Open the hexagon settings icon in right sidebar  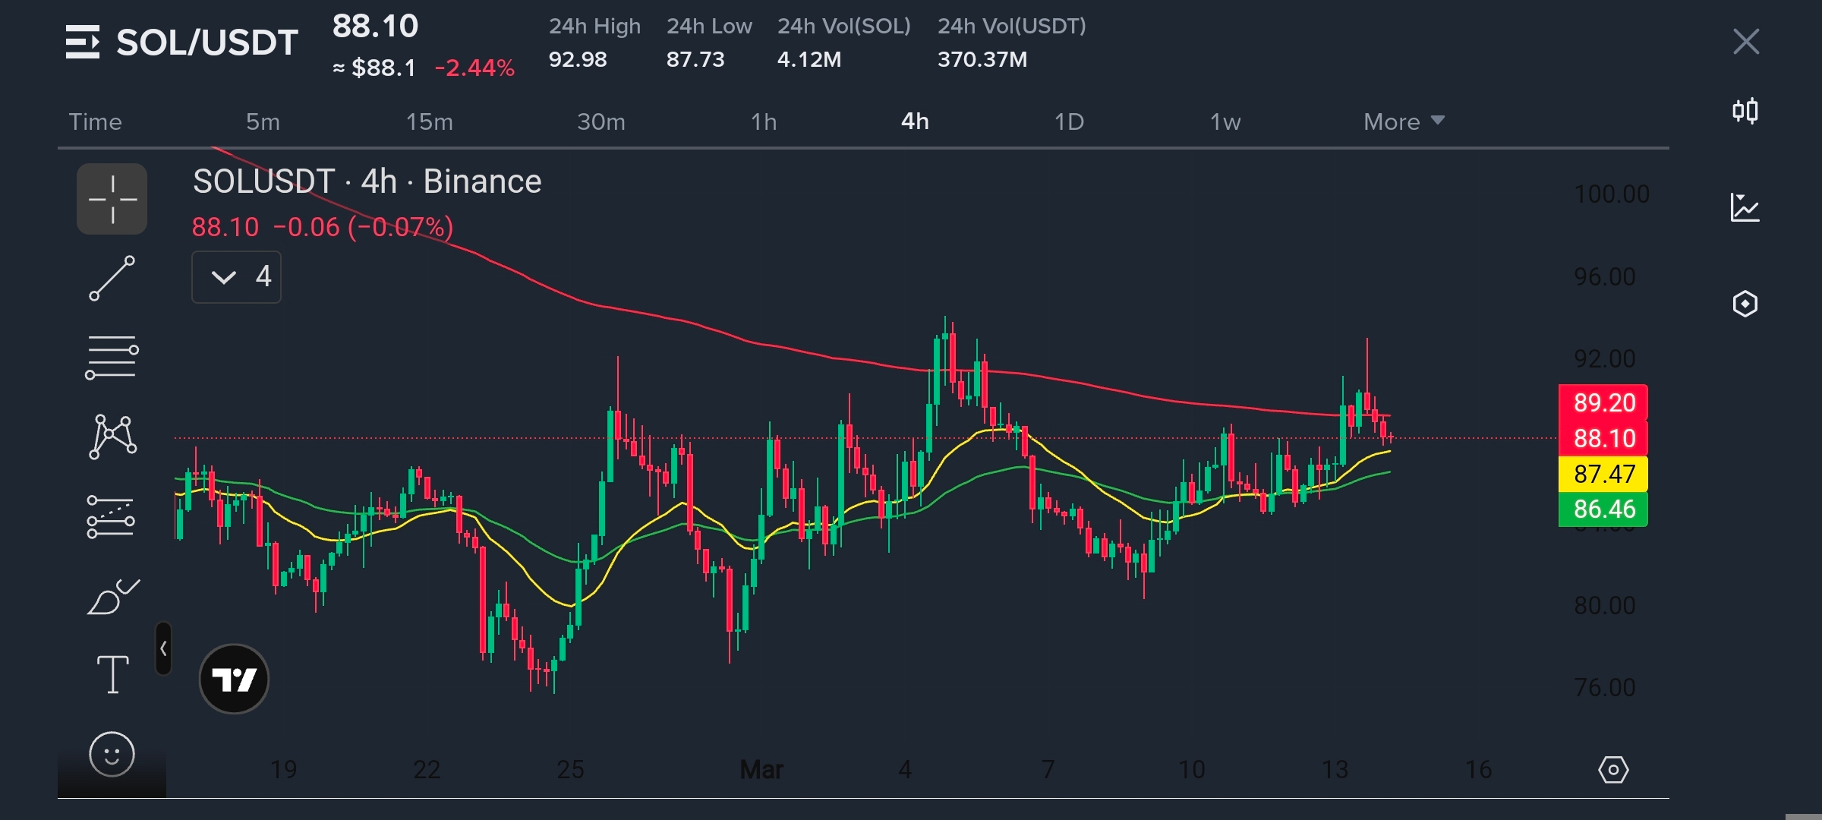[x=1745, y=304]
